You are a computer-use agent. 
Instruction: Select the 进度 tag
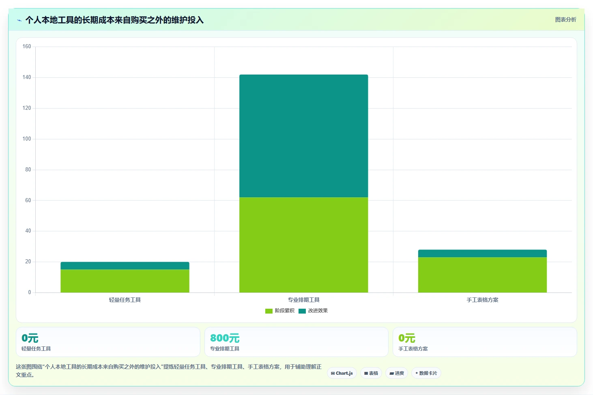[x=397, y=373]
